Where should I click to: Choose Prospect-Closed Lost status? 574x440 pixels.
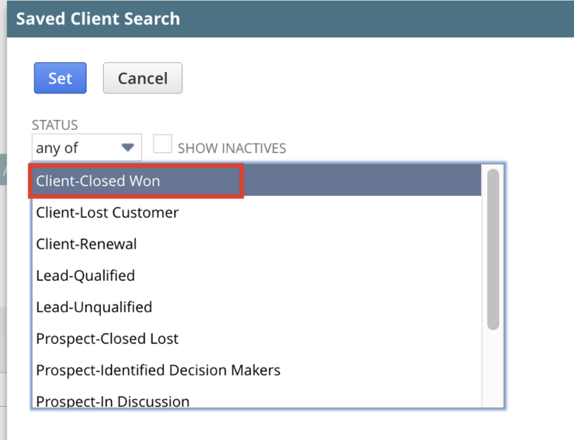257,338
